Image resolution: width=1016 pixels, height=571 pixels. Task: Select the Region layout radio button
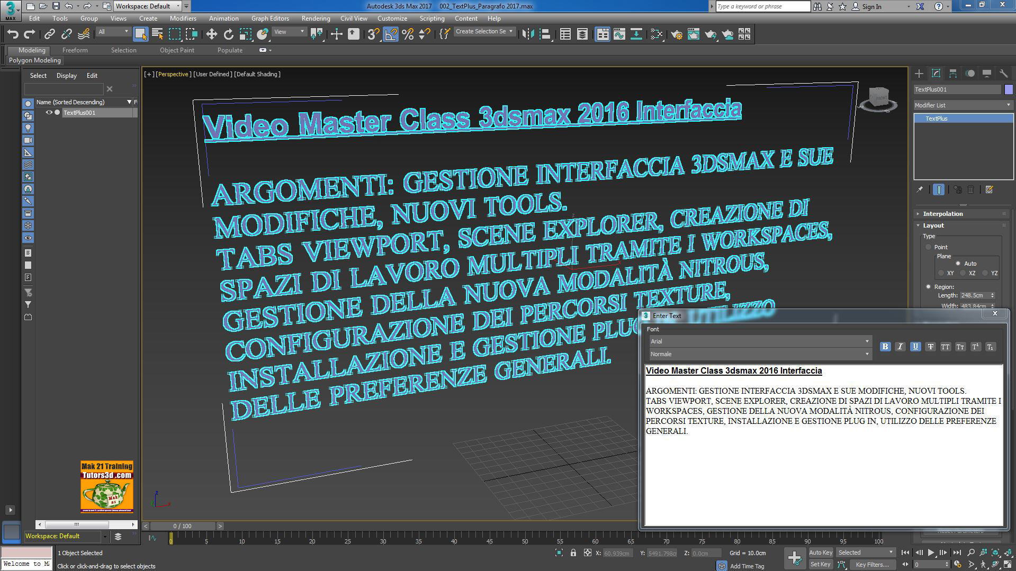click(x=928, y=287)
